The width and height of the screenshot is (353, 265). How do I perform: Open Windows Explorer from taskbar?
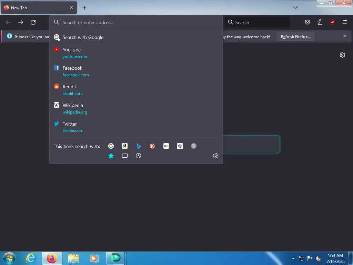click(x=73, y=258)
